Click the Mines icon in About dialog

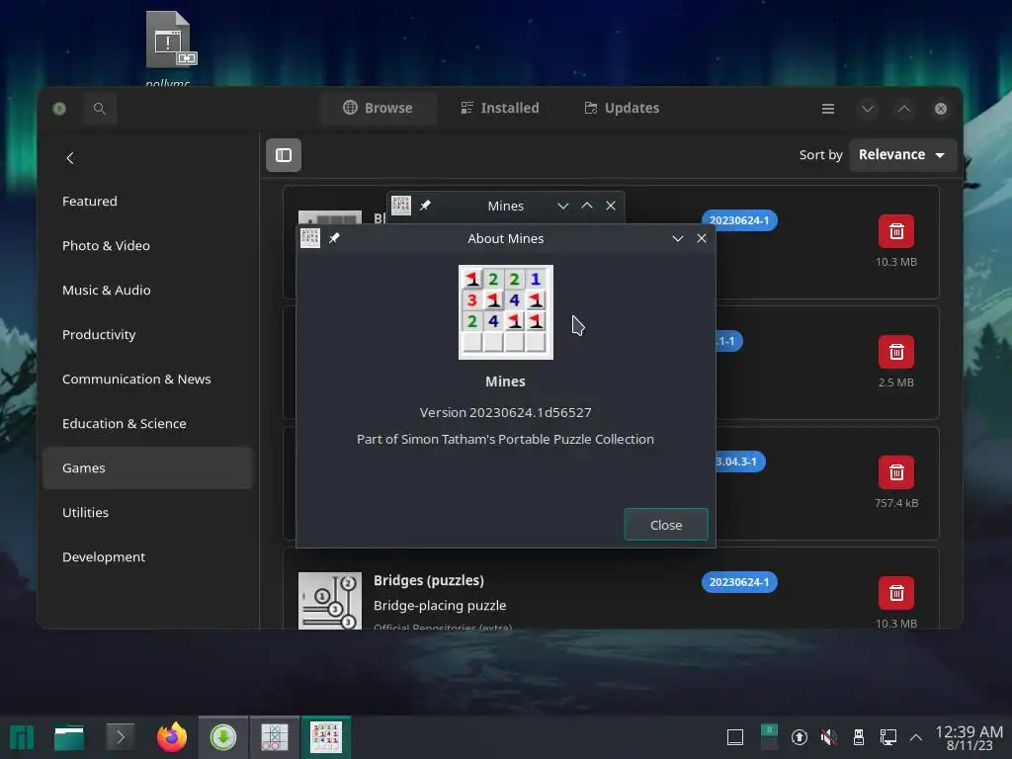(505, 312)
